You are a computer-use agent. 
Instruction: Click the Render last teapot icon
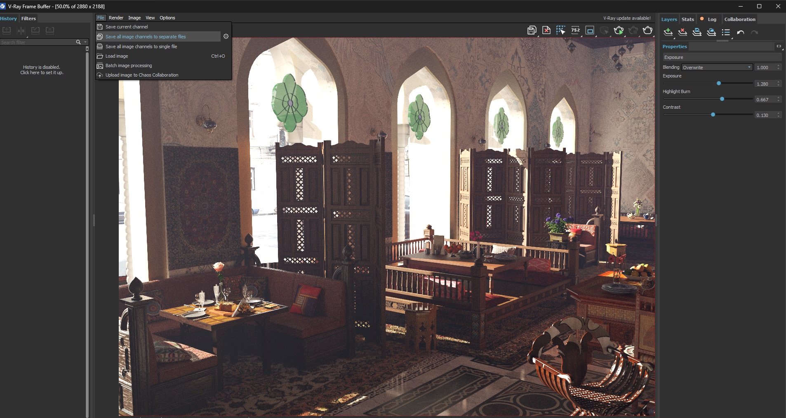click(x=648, y=30)
